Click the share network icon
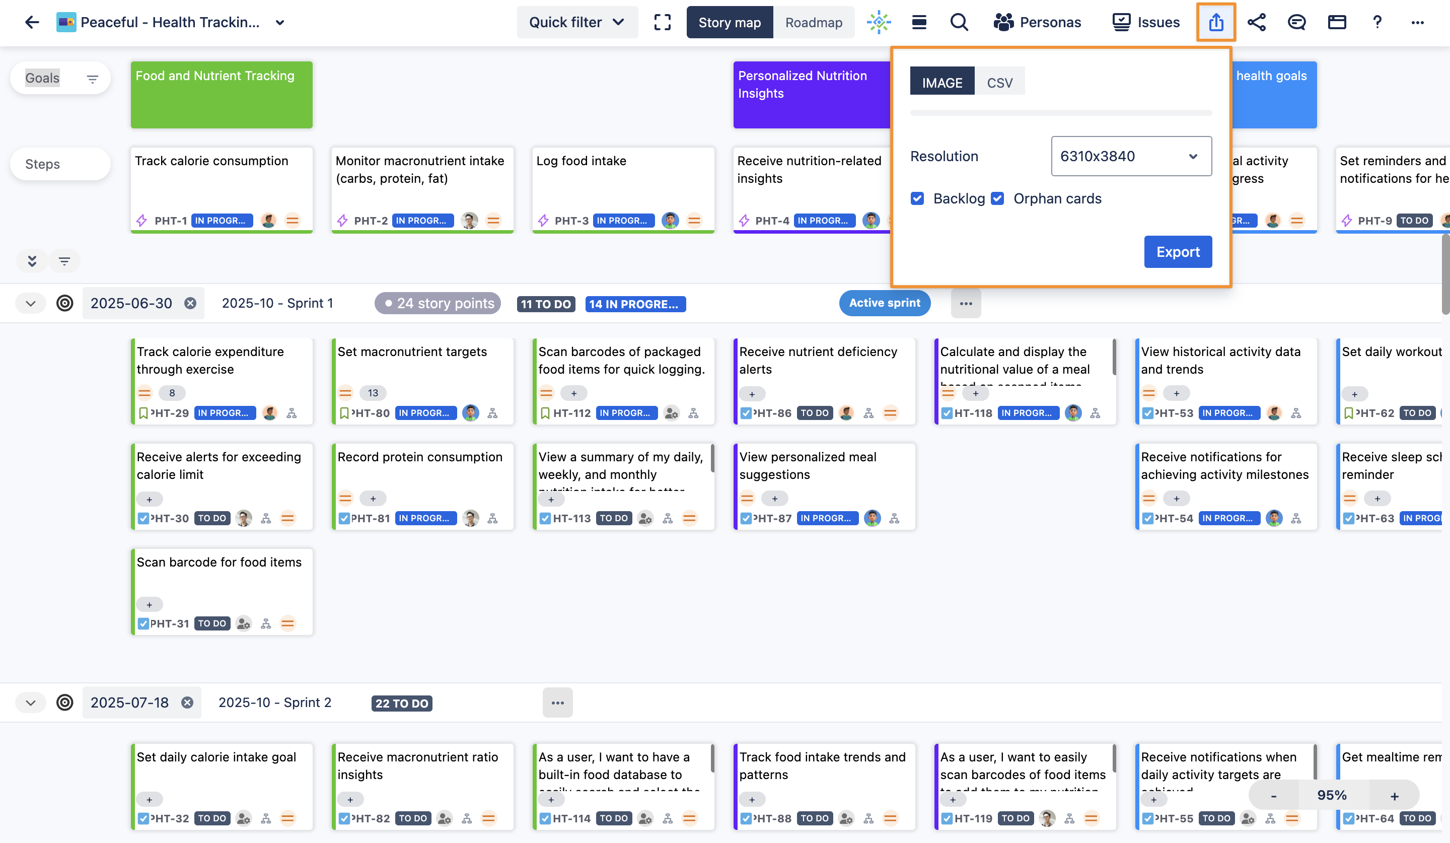Viewport: 1450px width, 843px height. coord(1256,23)
